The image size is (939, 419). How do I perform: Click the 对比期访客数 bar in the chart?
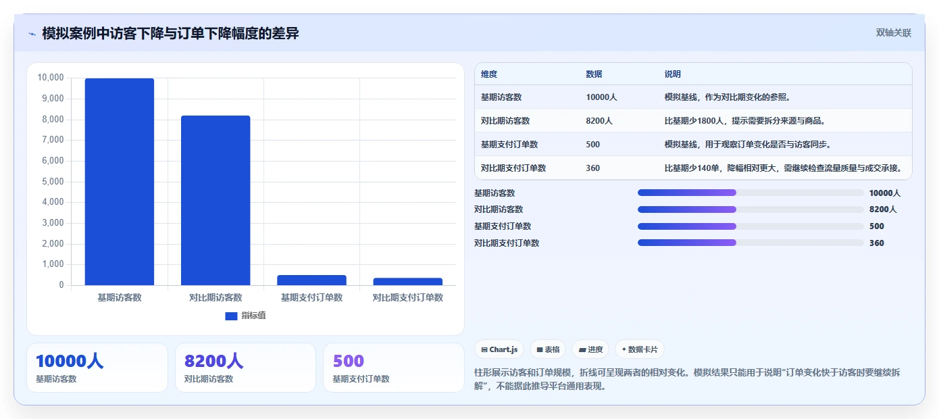coord(215,201)
